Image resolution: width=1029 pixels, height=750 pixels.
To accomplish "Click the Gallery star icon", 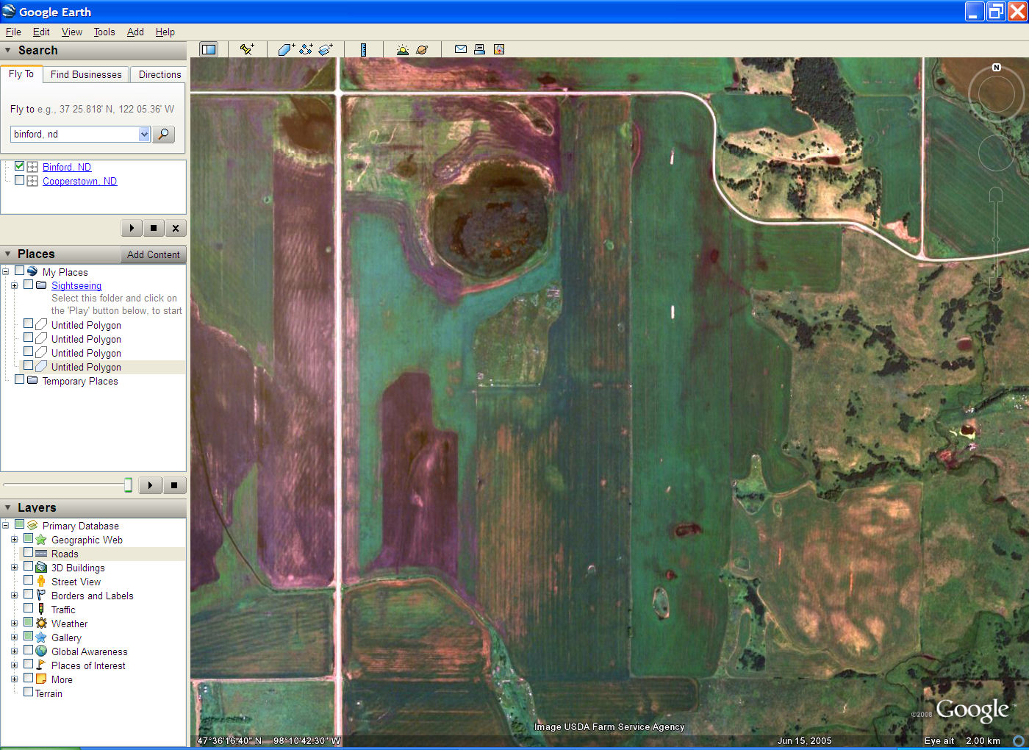I will point(41,637).
